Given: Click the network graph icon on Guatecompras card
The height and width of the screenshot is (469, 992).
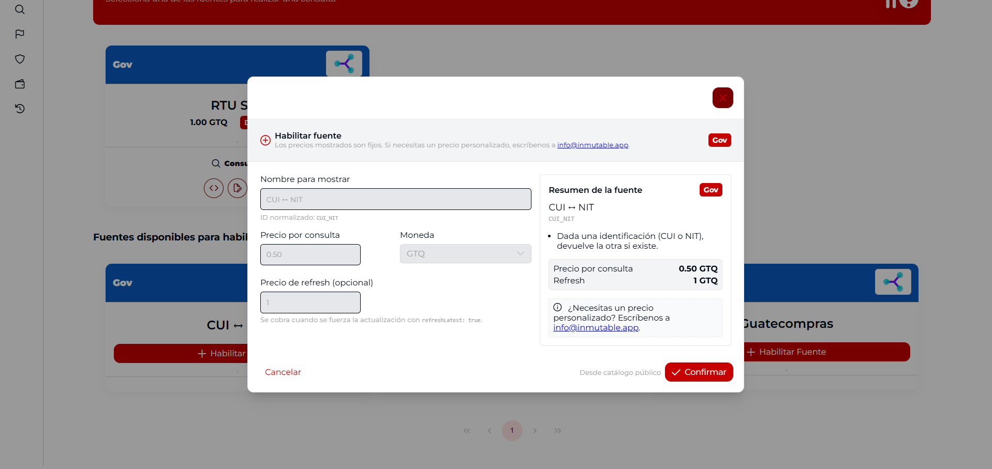Looking at the screenshot, I should pos(893,282).
